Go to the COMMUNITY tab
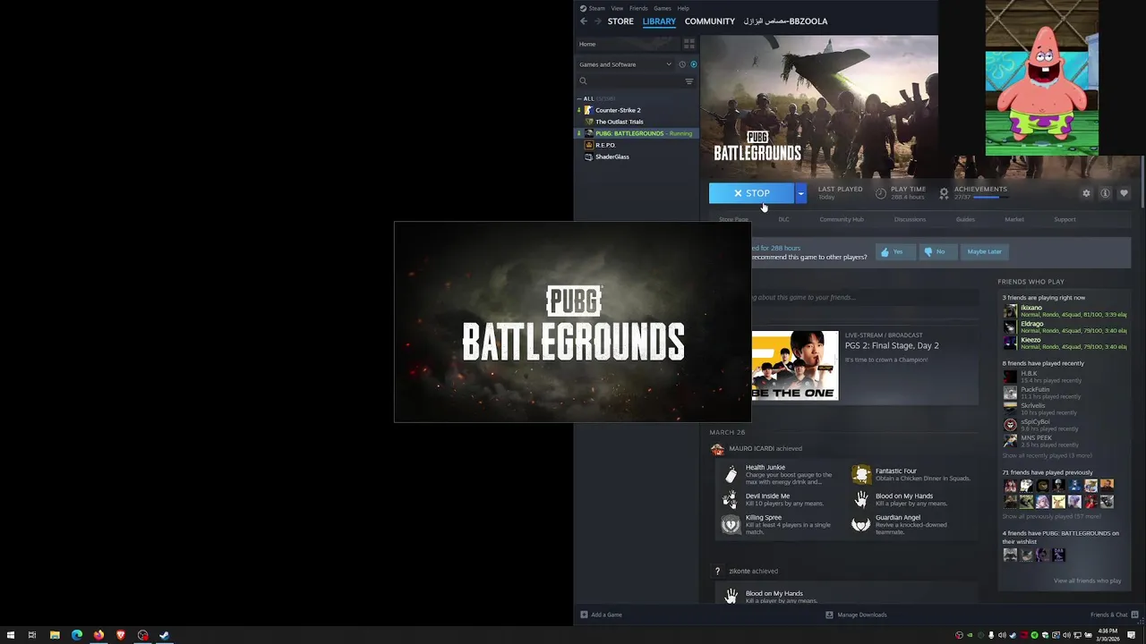1146x644 pixels. pyautogui.click(x=710, y=21)
